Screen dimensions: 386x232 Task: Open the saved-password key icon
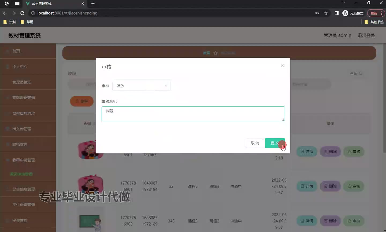tap(317, 13)
